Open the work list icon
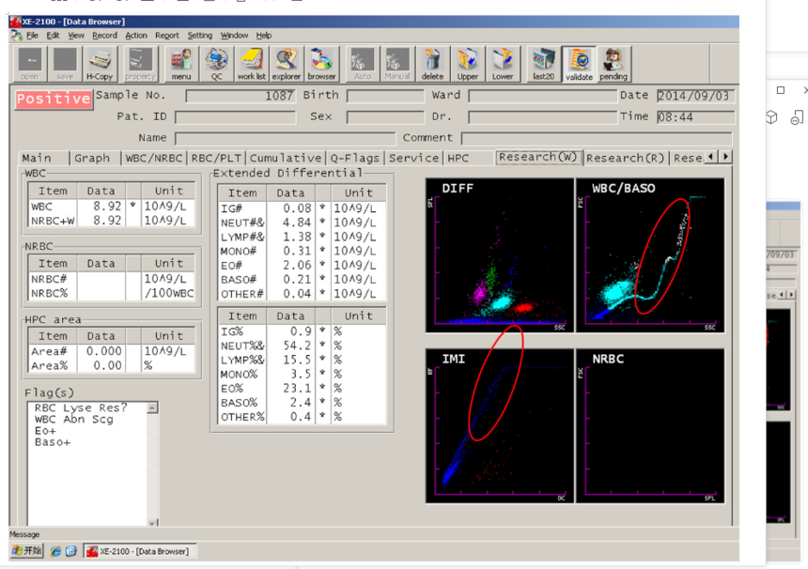Viewport: 808px width, 569px height. [x=252, y=64]
